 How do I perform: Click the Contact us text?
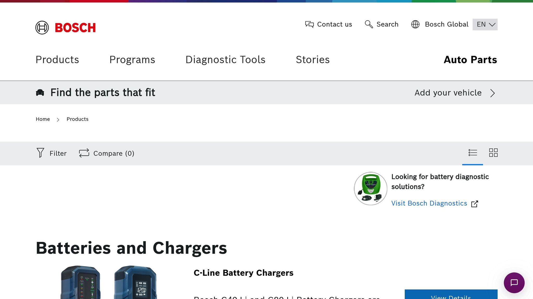coord(335,24)
